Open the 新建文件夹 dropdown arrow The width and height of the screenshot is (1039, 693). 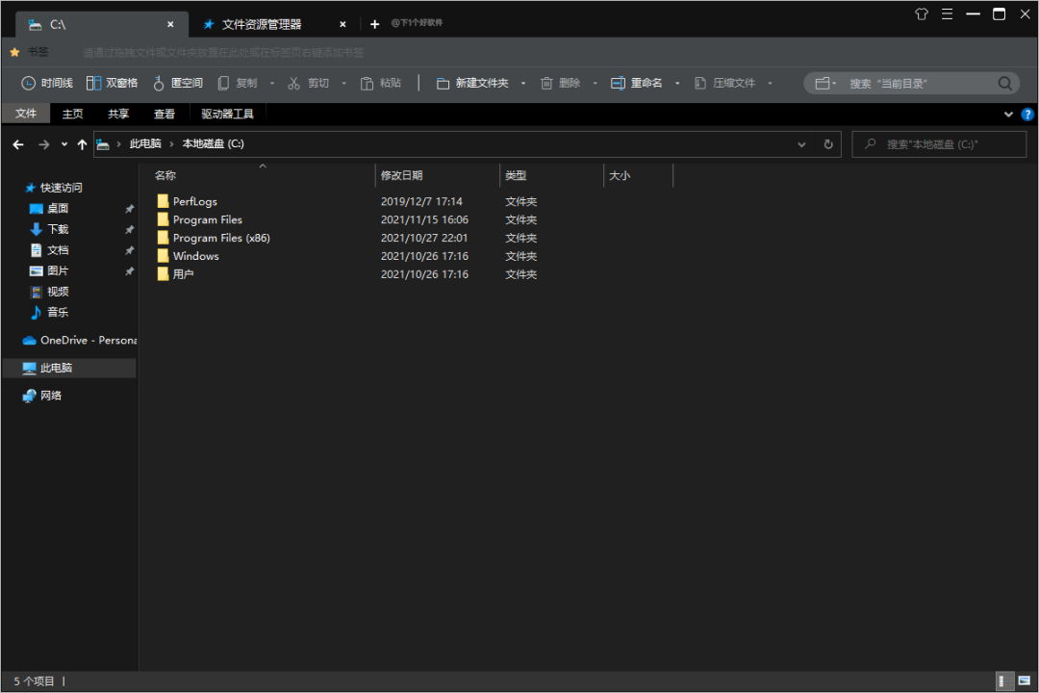point(523,84)
